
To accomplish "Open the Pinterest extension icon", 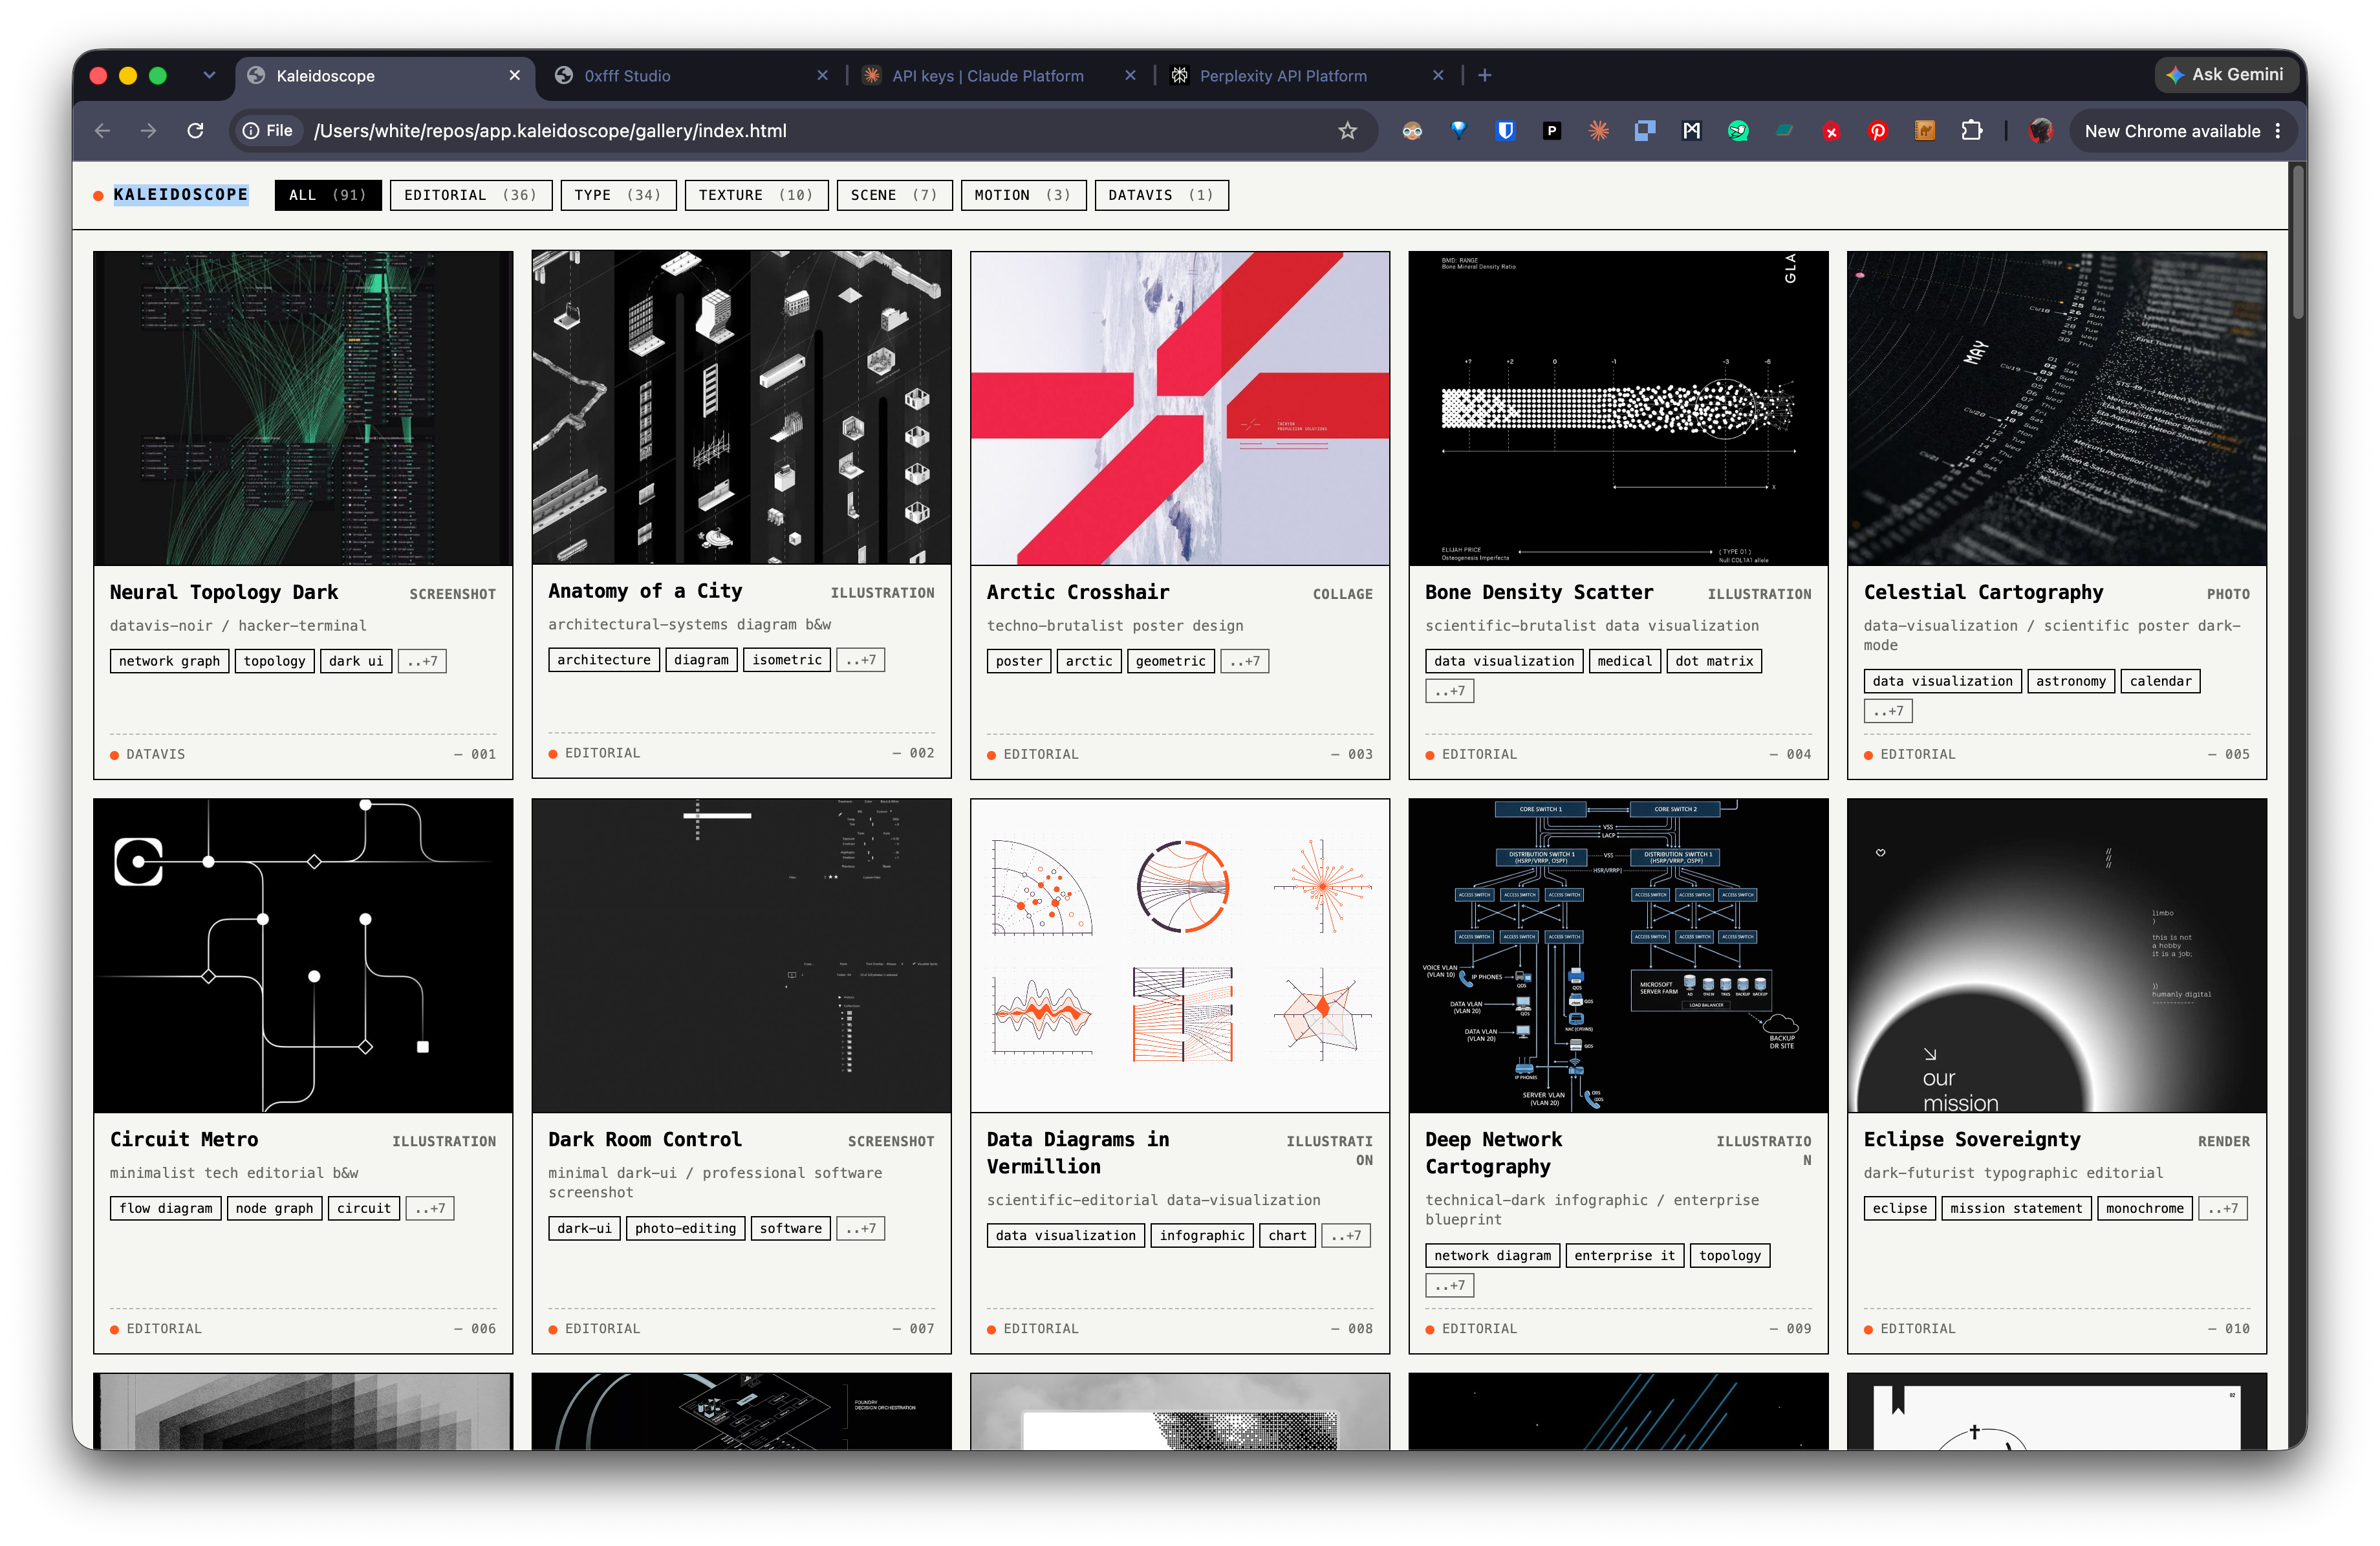I will click(x=1878, y=131).
